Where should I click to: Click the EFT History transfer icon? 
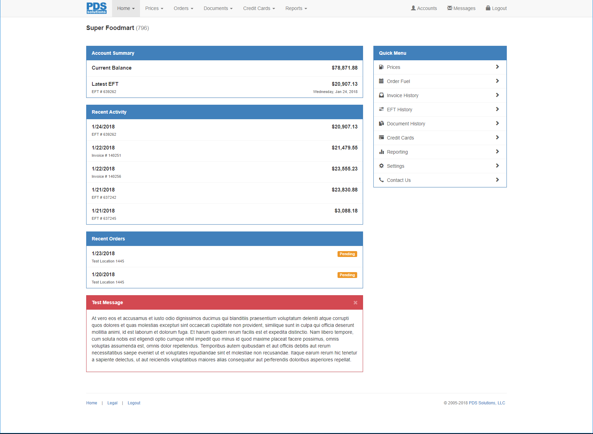coord(381,109)
